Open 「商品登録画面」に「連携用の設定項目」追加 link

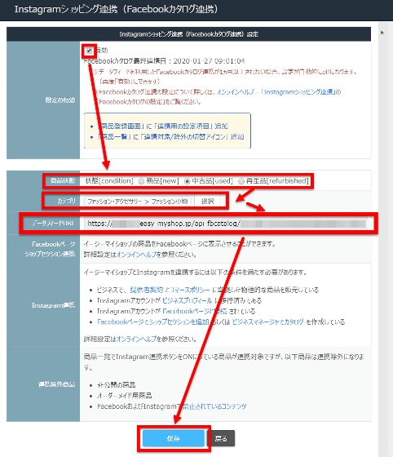[x=163, y=126]
